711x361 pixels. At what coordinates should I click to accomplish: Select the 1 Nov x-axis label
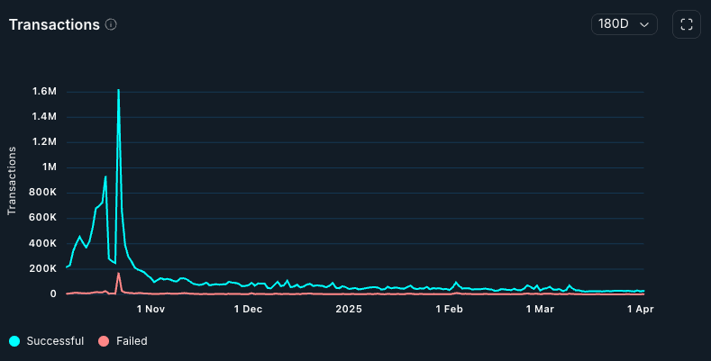pos(150,309)
